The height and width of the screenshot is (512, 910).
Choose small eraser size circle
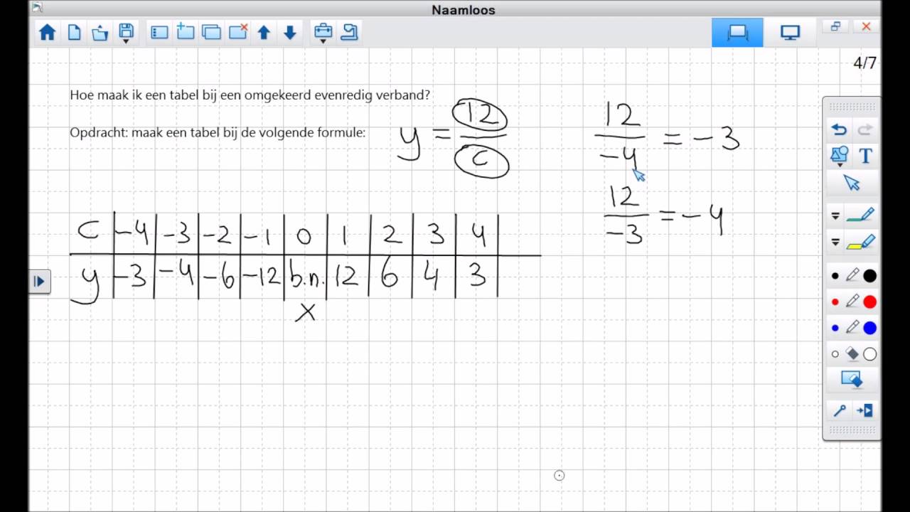(835, 354)
